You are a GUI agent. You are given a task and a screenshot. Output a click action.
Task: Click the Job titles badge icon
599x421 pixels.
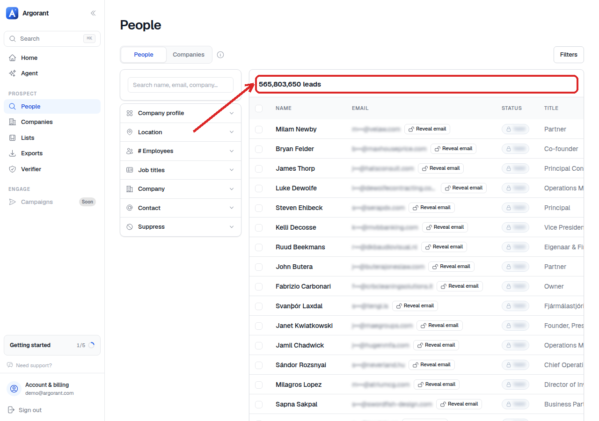130,170
